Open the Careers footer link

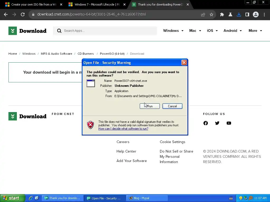point(123,142)
